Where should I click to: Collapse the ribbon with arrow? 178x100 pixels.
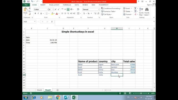(x=154, y=17)
